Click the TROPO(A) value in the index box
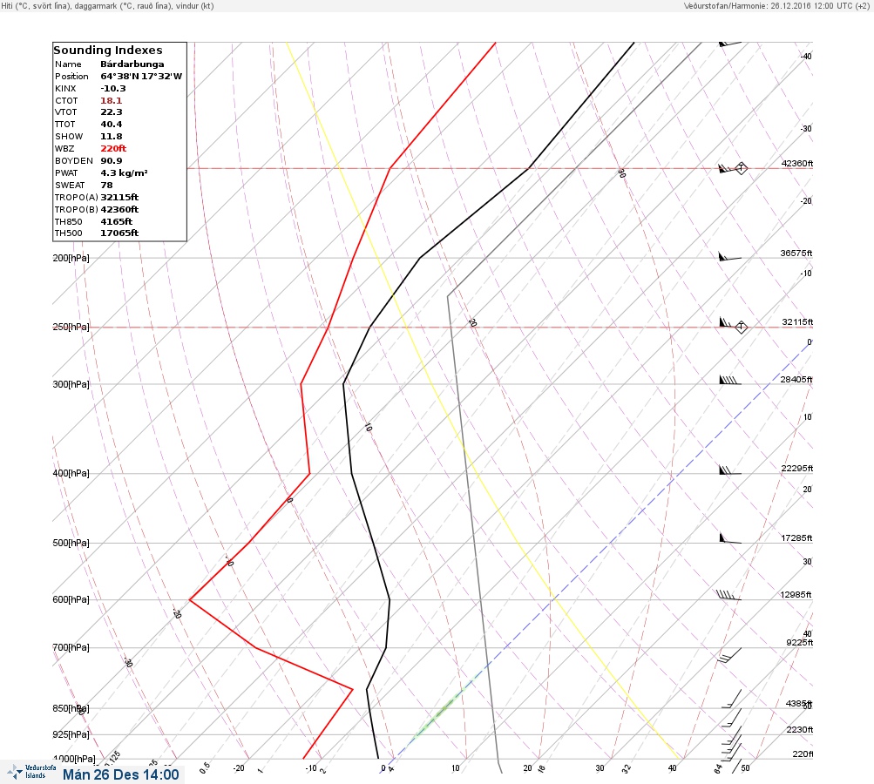Viewport: 874px width, 784px height. pos(119,197)
